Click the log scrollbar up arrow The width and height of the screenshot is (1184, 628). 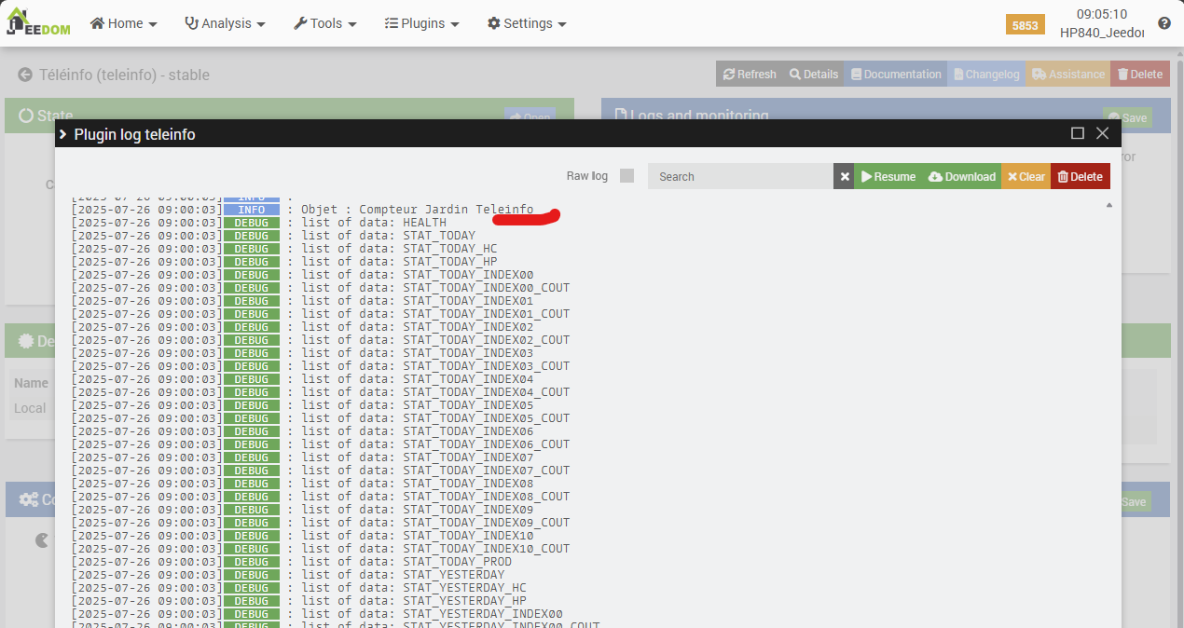(1108, 205)
